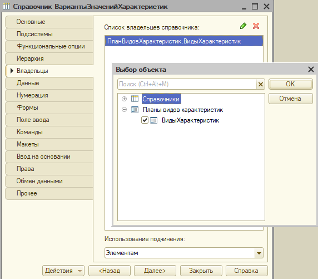Screen dimensions: 318x279
Task: Switch to the Подсистемы tab
Action: pos(49,34)
